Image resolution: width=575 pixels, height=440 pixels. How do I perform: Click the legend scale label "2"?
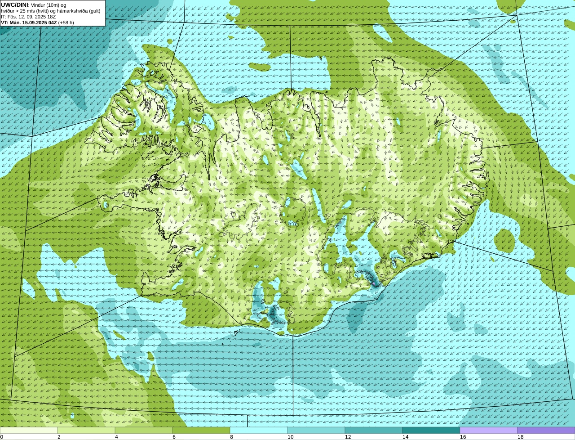[x=59, y=437]
